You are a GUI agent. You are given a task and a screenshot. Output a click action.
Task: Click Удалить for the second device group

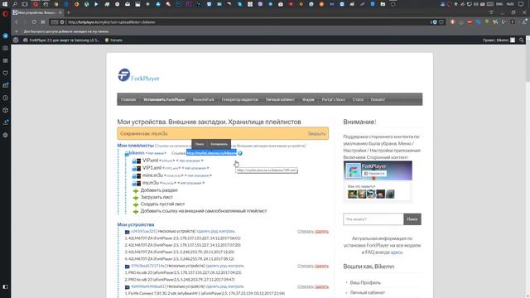click(x=321, y=266)
